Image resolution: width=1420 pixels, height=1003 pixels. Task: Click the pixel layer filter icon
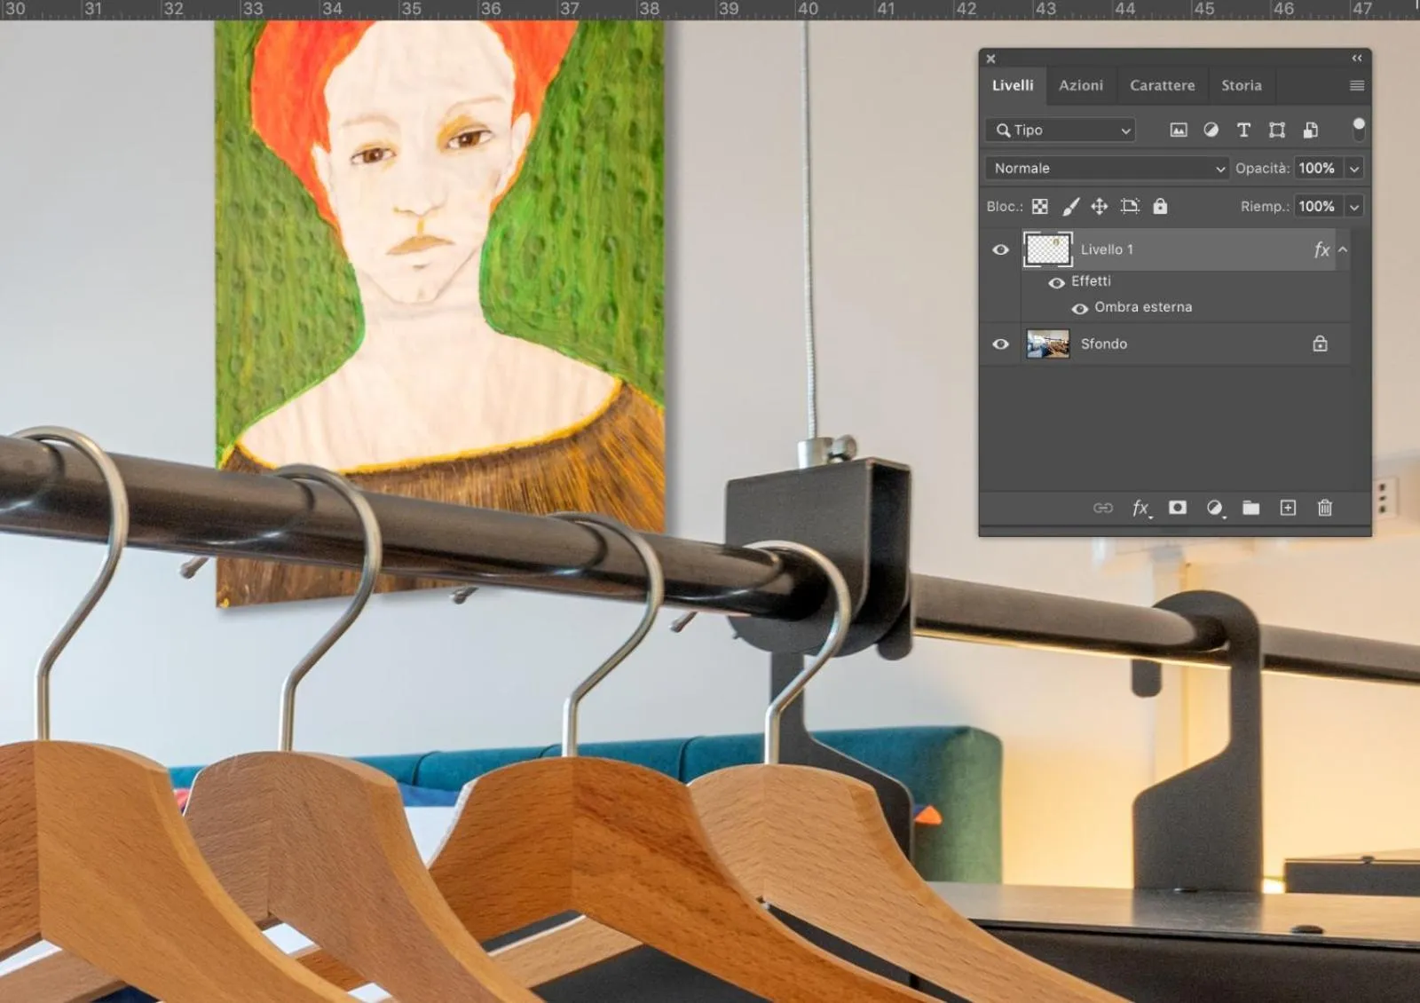tap(1178, 130)
